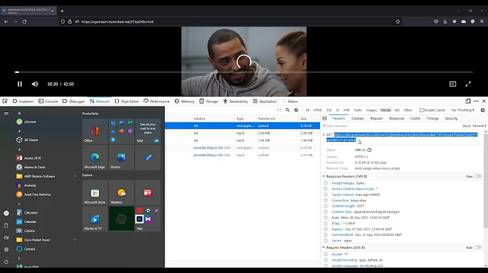Screen dimensions: 488x273
Task: Toggle the Media request filter
Action: pyautogui.click(x=386, y=110)
